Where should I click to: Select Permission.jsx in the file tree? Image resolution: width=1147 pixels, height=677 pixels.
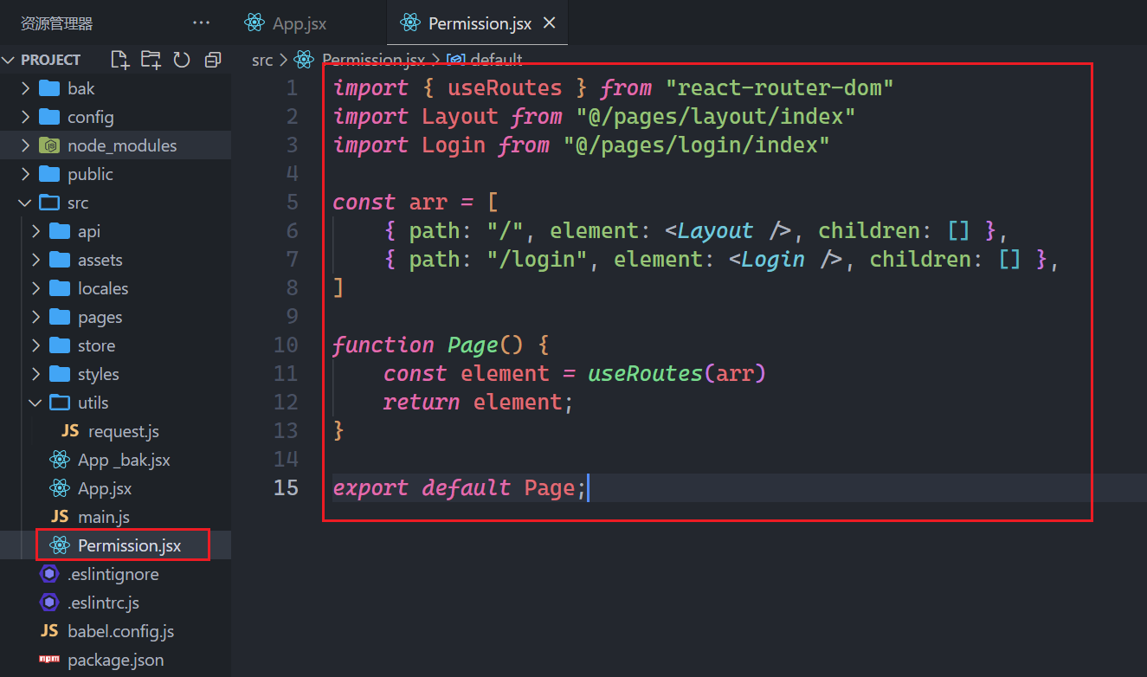115,545
